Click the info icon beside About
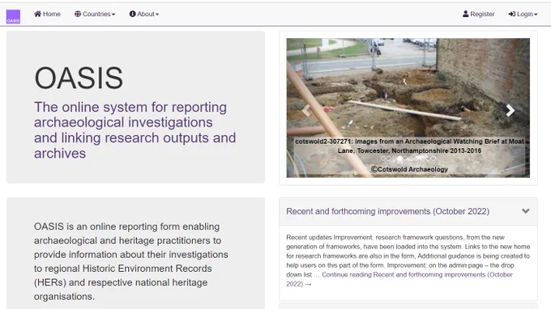Viewport: 551px width, 309px height. (x=132, y=14)
